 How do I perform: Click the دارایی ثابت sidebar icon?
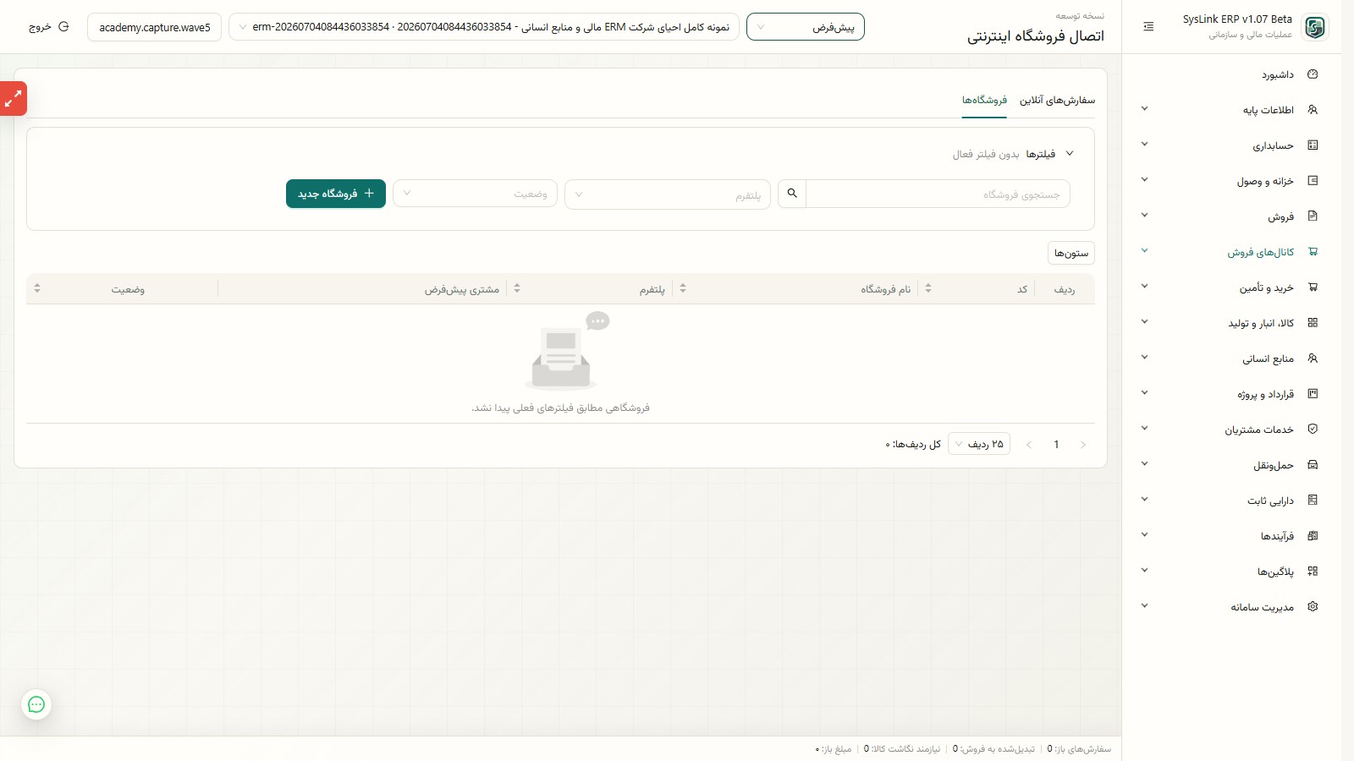tap(1313, 501)
